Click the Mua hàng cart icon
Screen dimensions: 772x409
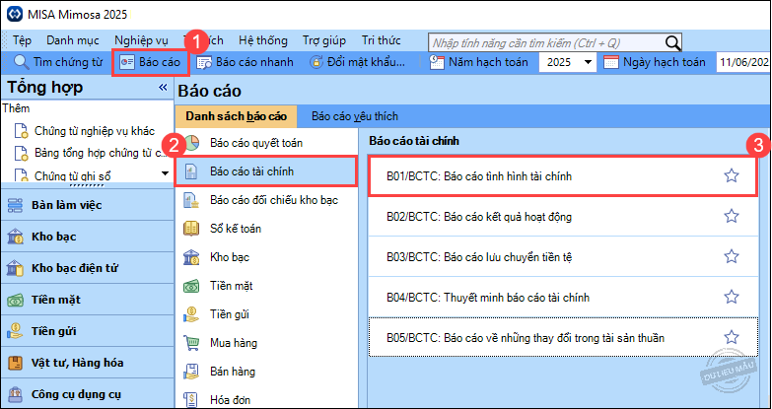tap(191, 343)
